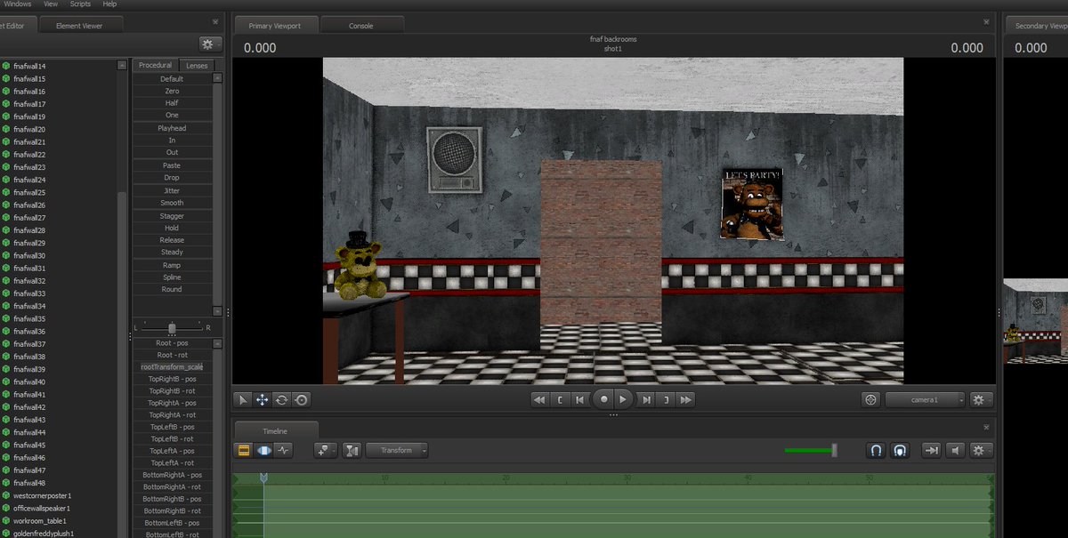The width and height of the screenshot is (1068, 538).
Task: Open the View menu
Action: [x=52, y=4]
